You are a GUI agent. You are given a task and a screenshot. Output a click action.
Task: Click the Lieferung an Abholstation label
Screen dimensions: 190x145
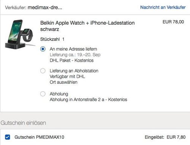point(74,71)
